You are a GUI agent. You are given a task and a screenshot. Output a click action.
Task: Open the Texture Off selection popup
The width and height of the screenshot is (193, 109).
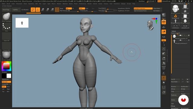click(6, 46)
